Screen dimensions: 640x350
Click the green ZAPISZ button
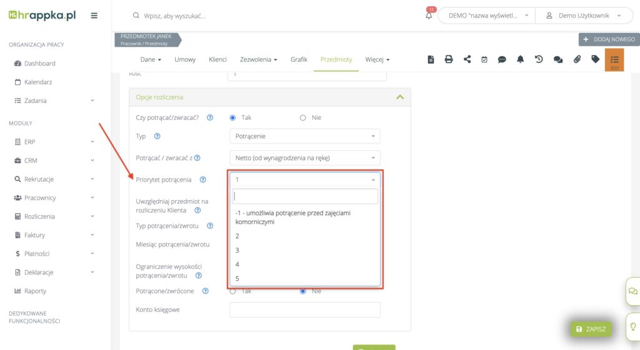[591, 329]
